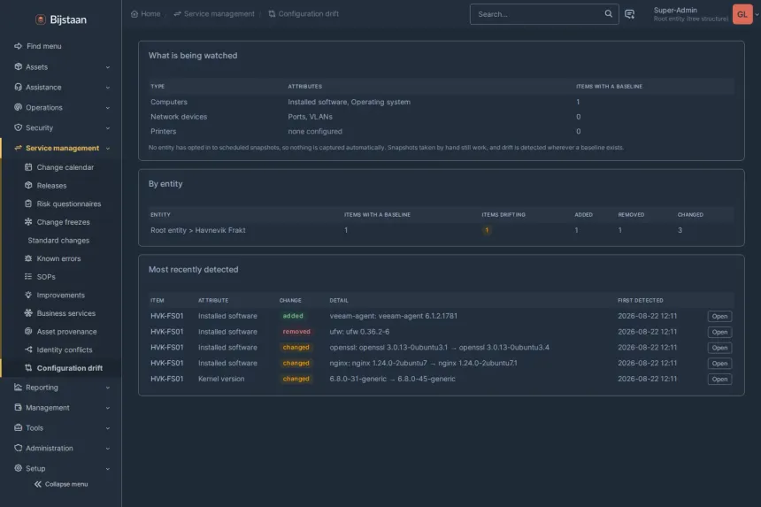Click the Known errors bug icon

(x=28, y=258)
